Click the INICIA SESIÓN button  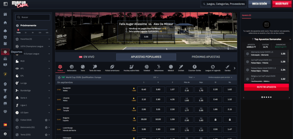[x=259, y=4]
